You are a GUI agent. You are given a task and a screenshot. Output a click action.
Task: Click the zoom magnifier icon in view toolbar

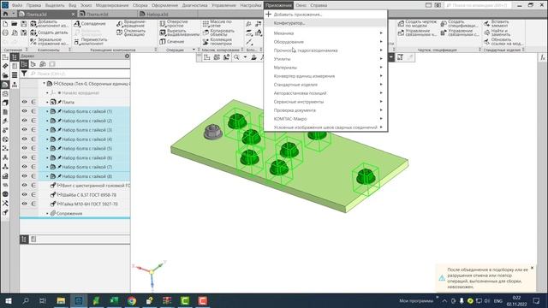point(236,57)
